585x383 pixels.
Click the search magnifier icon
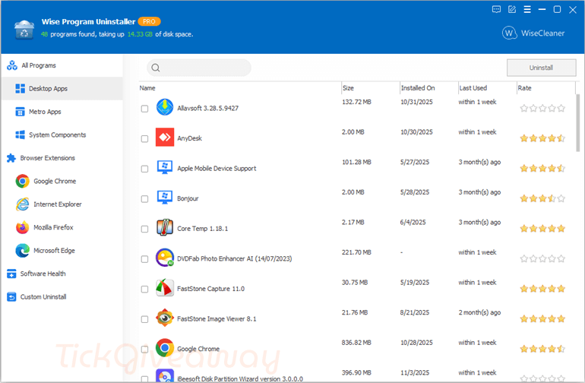click(156, 68)
